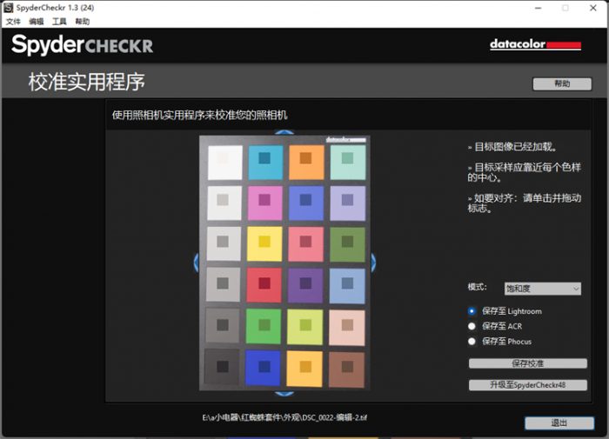Click the bright green color patch
The image size is (609, 439).
coord(264,326)
